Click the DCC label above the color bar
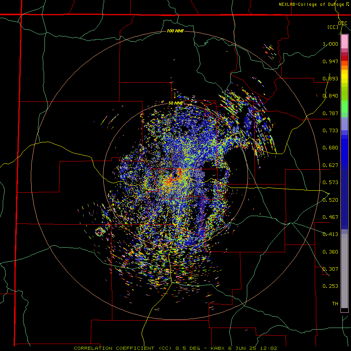Viewport: 351px width, 351px height. click(342, 23)
